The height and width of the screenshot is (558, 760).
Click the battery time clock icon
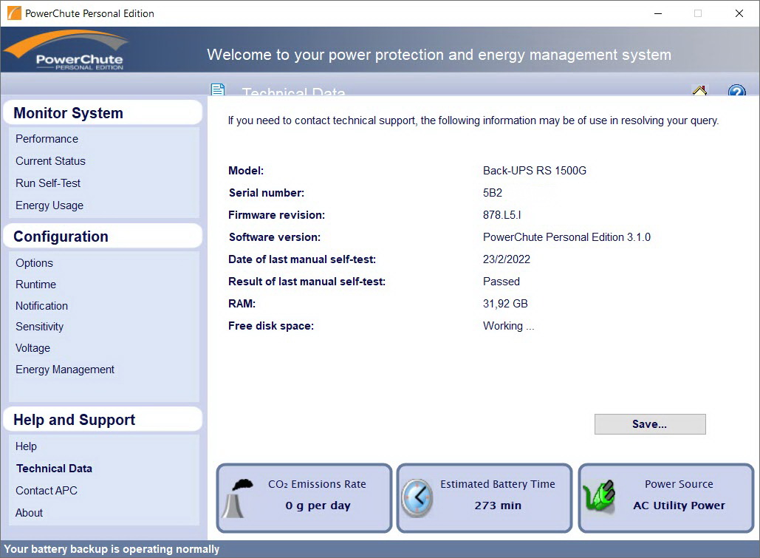pos(417,498)
